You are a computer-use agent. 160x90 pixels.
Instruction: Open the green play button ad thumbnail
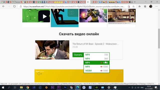(x=36, y=15)
